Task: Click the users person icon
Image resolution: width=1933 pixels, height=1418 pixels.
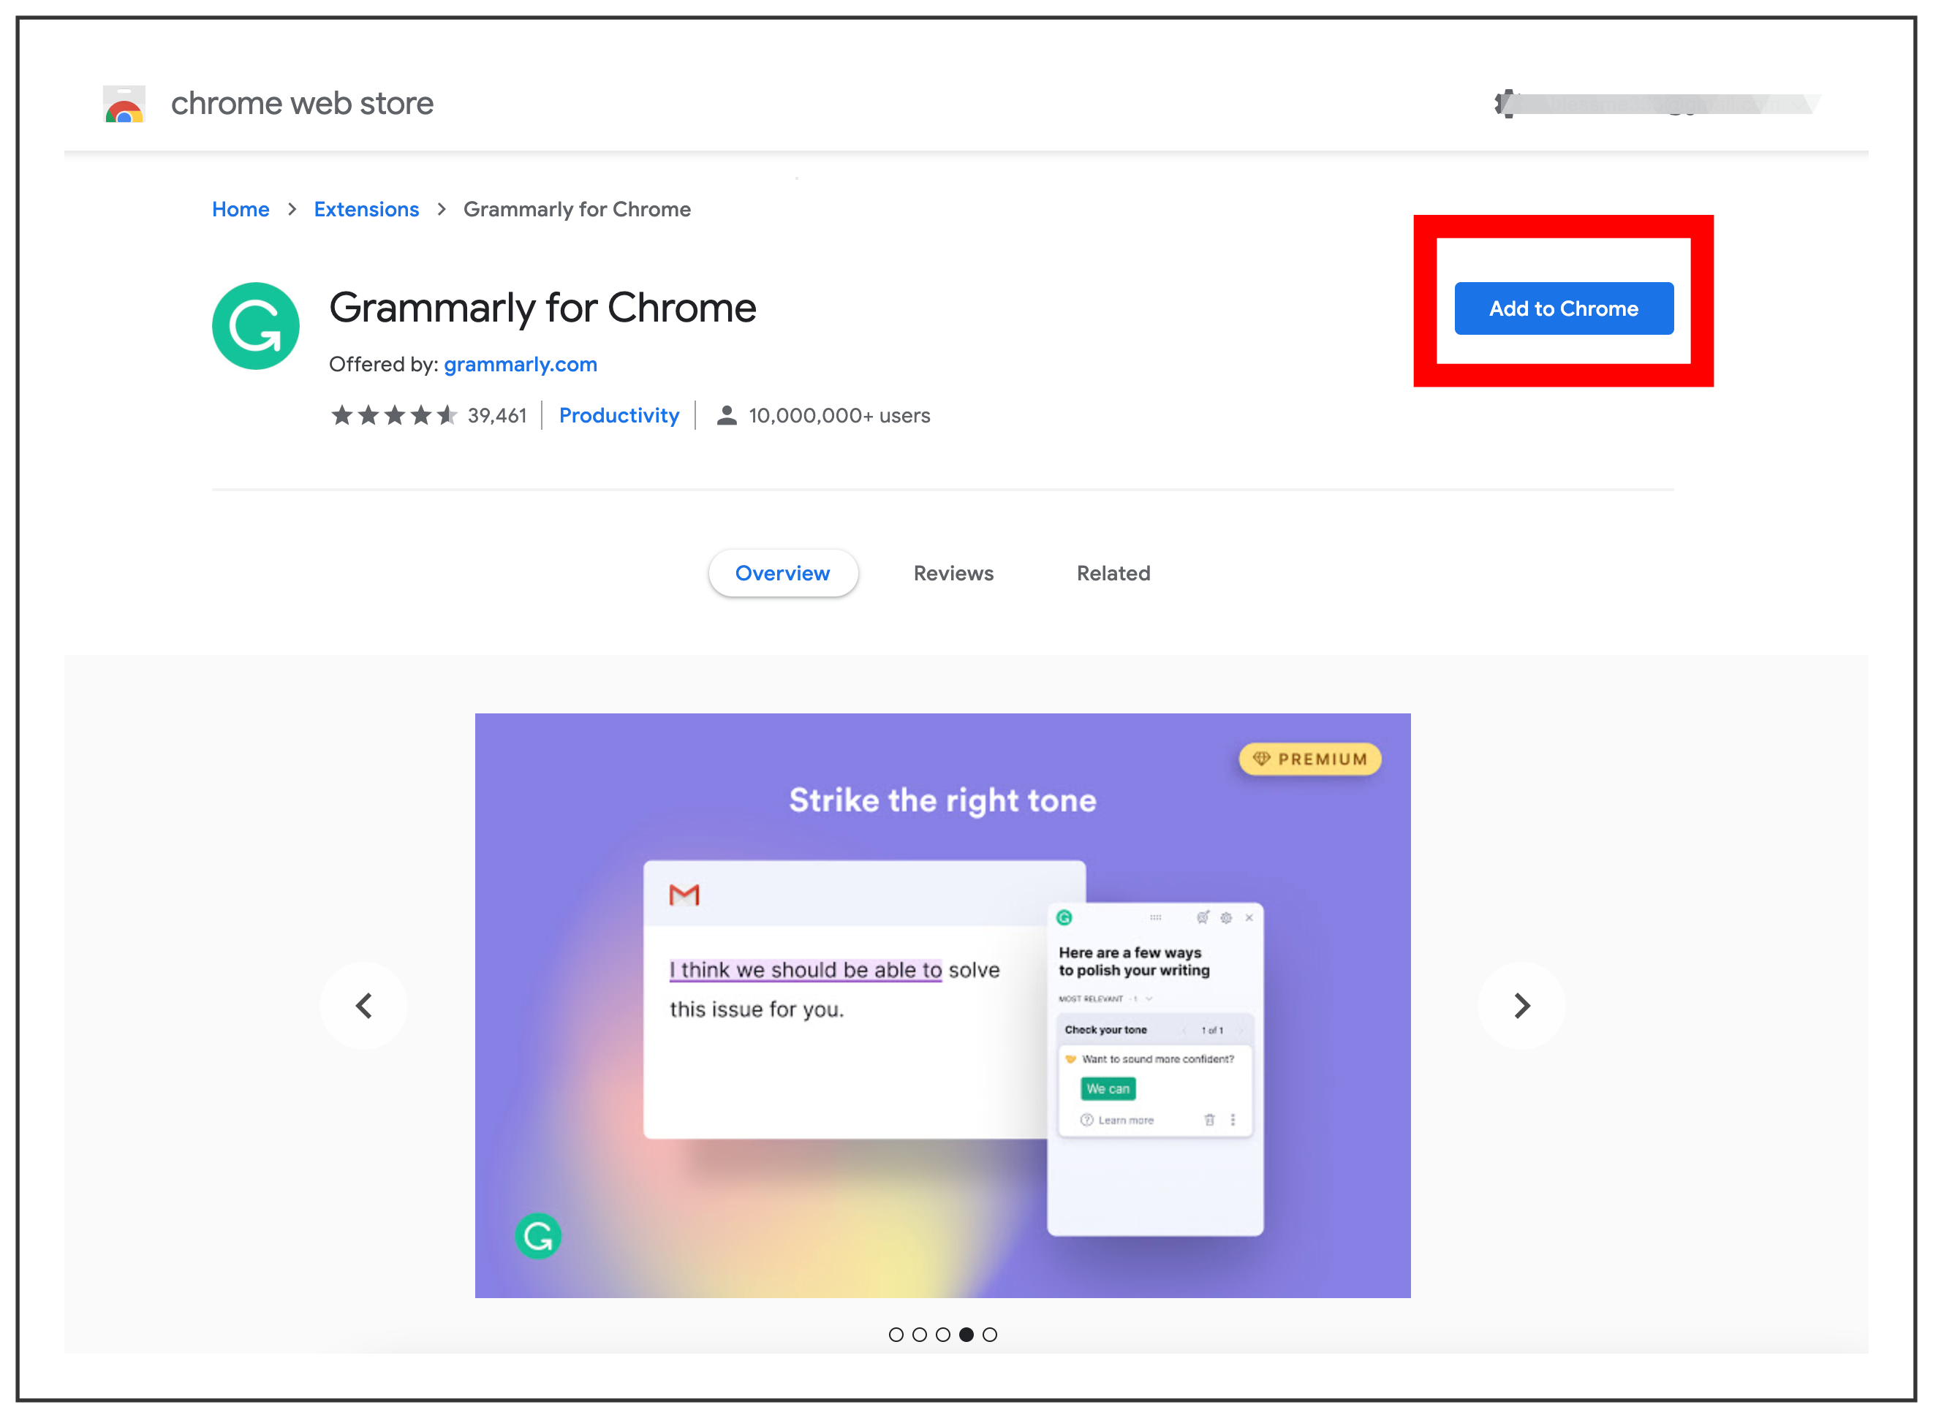Action: pos(726,415)
